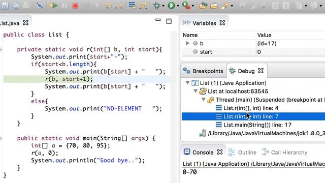Expand variable b in Variables
Screen dimensions: 325x183
click(187, 43)
